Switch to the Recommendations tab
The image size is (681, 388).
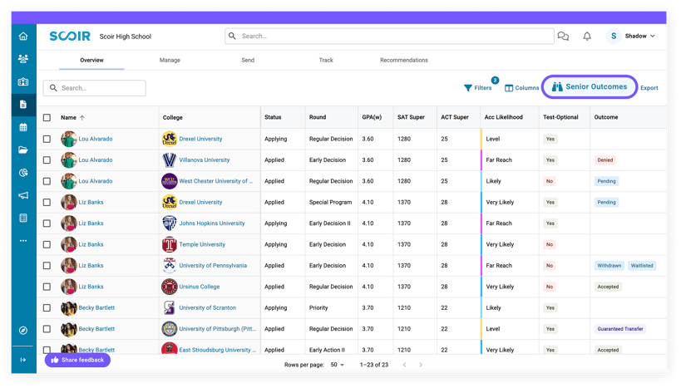(x=403, y=61)
